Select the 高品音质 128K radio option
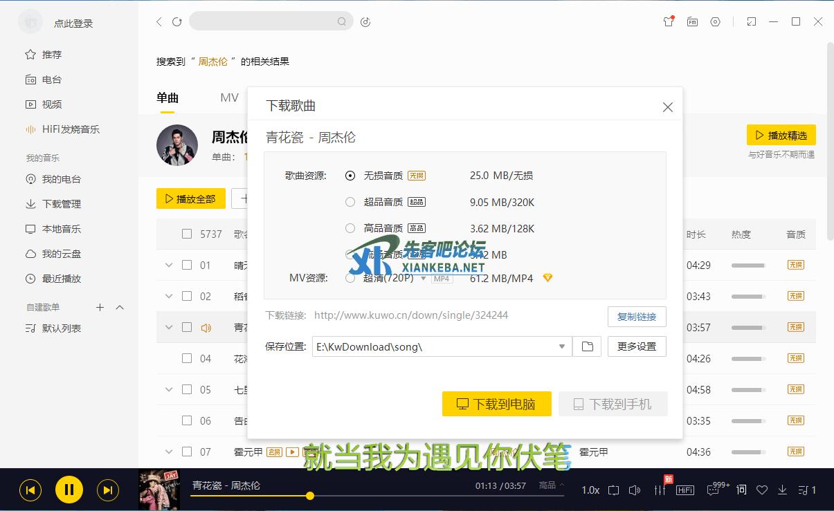 click(x=350, y=228)
